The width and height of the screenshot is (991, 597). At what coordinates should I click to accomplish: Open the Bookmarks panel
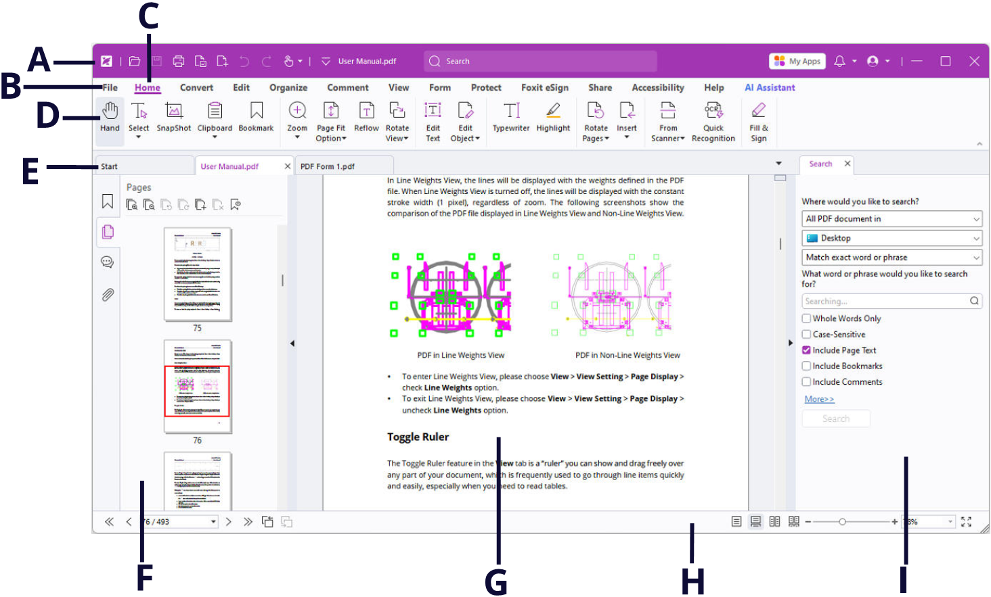click(x=107, y=201)
